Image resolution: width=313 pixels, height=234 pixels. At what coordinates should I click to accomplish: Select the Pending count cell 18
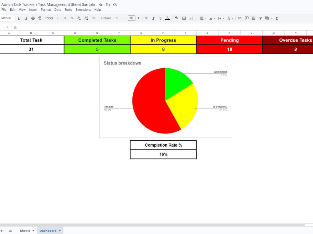point(229,49)
